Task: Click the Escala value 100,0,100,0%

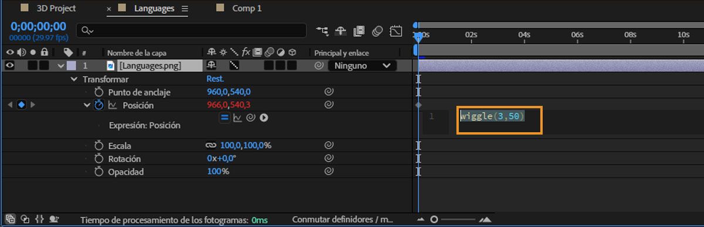Action: click(245, 145)
